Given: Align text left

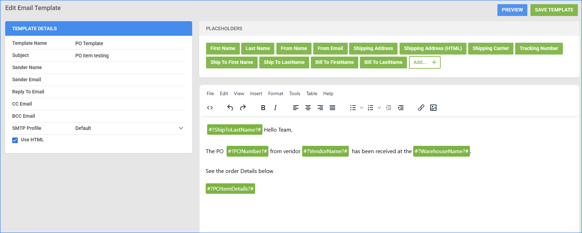Looking at the screenshot, I should [296, 108].
